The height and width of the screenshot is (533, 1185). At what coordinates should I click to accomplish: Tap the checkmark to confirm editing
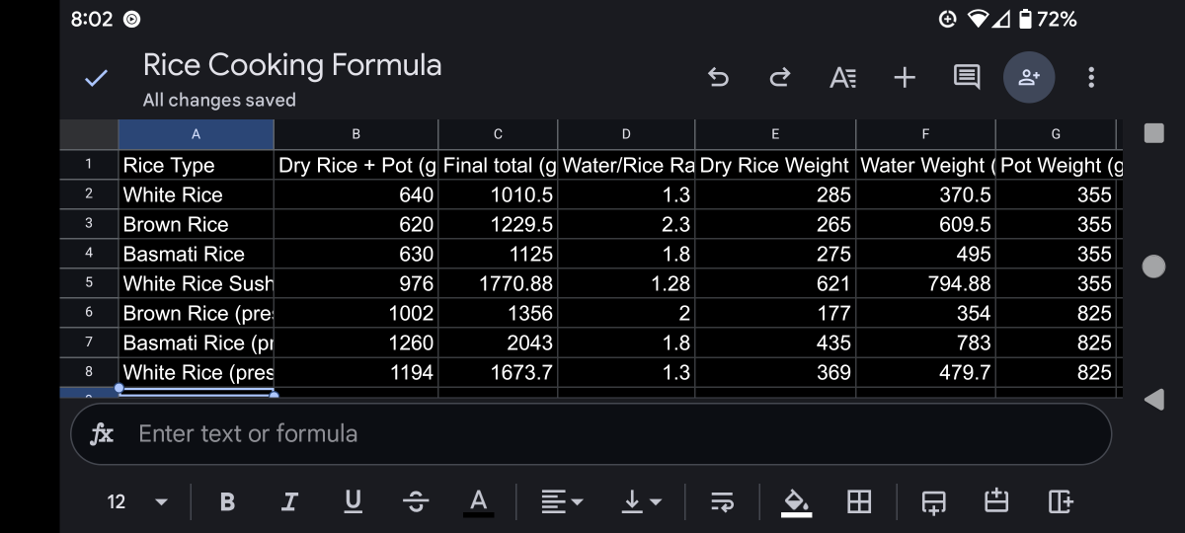tap(96, 78)
